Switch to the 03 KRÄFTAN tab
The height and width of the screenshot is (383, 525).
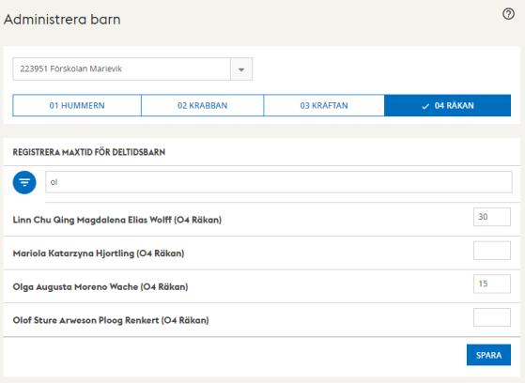324,105
